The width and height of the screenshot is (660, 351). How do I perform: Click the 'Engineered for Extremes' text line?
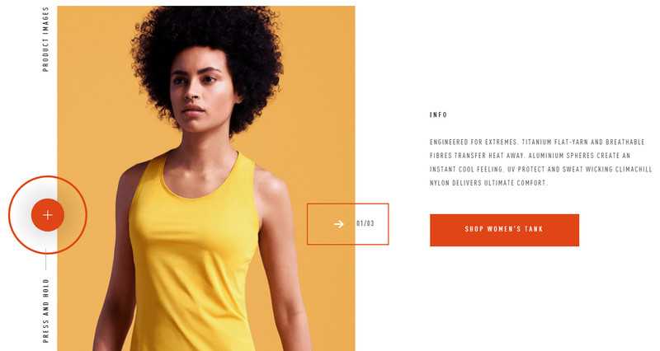(473, 142)
